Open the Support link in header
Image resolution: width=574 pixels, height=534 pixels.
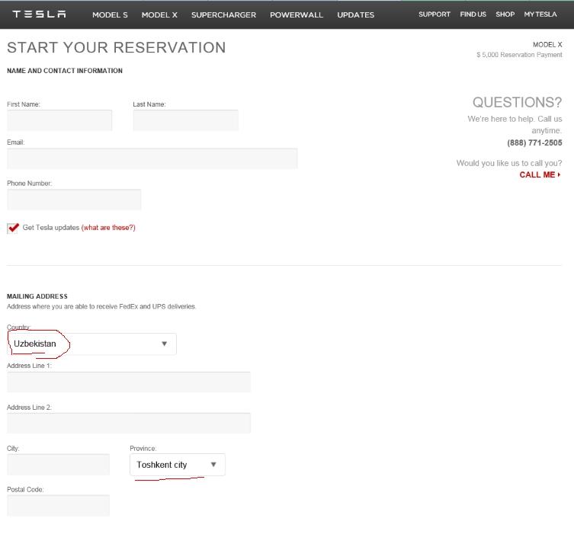coord(435,14)
